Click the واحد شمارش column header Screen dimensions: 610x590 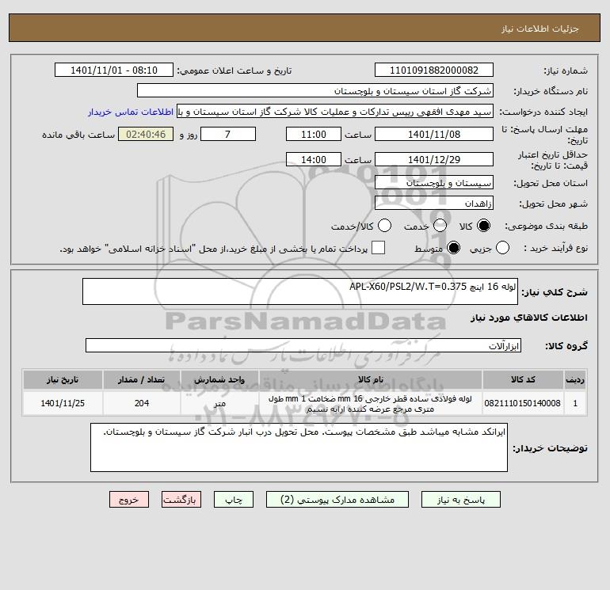pyautogui.click(x=219, y=379)
